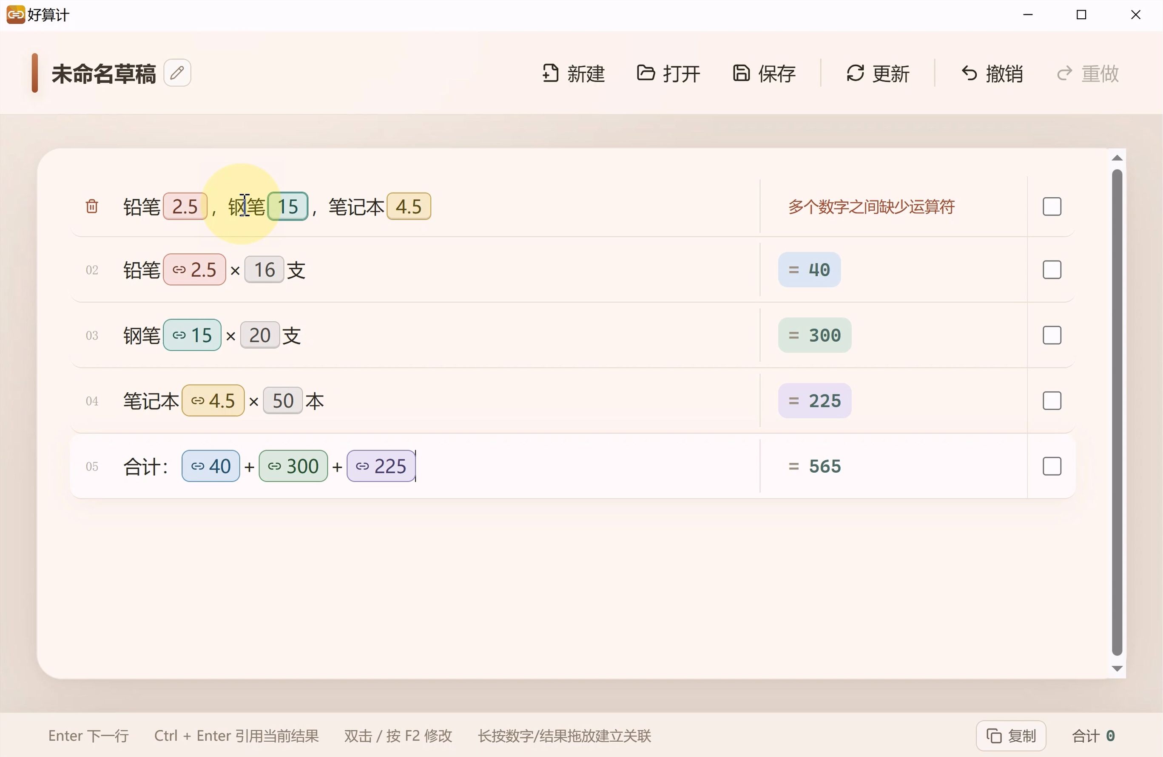
Task: Select the linked 225 chip in the 合计 row
Action: [381, 466]
